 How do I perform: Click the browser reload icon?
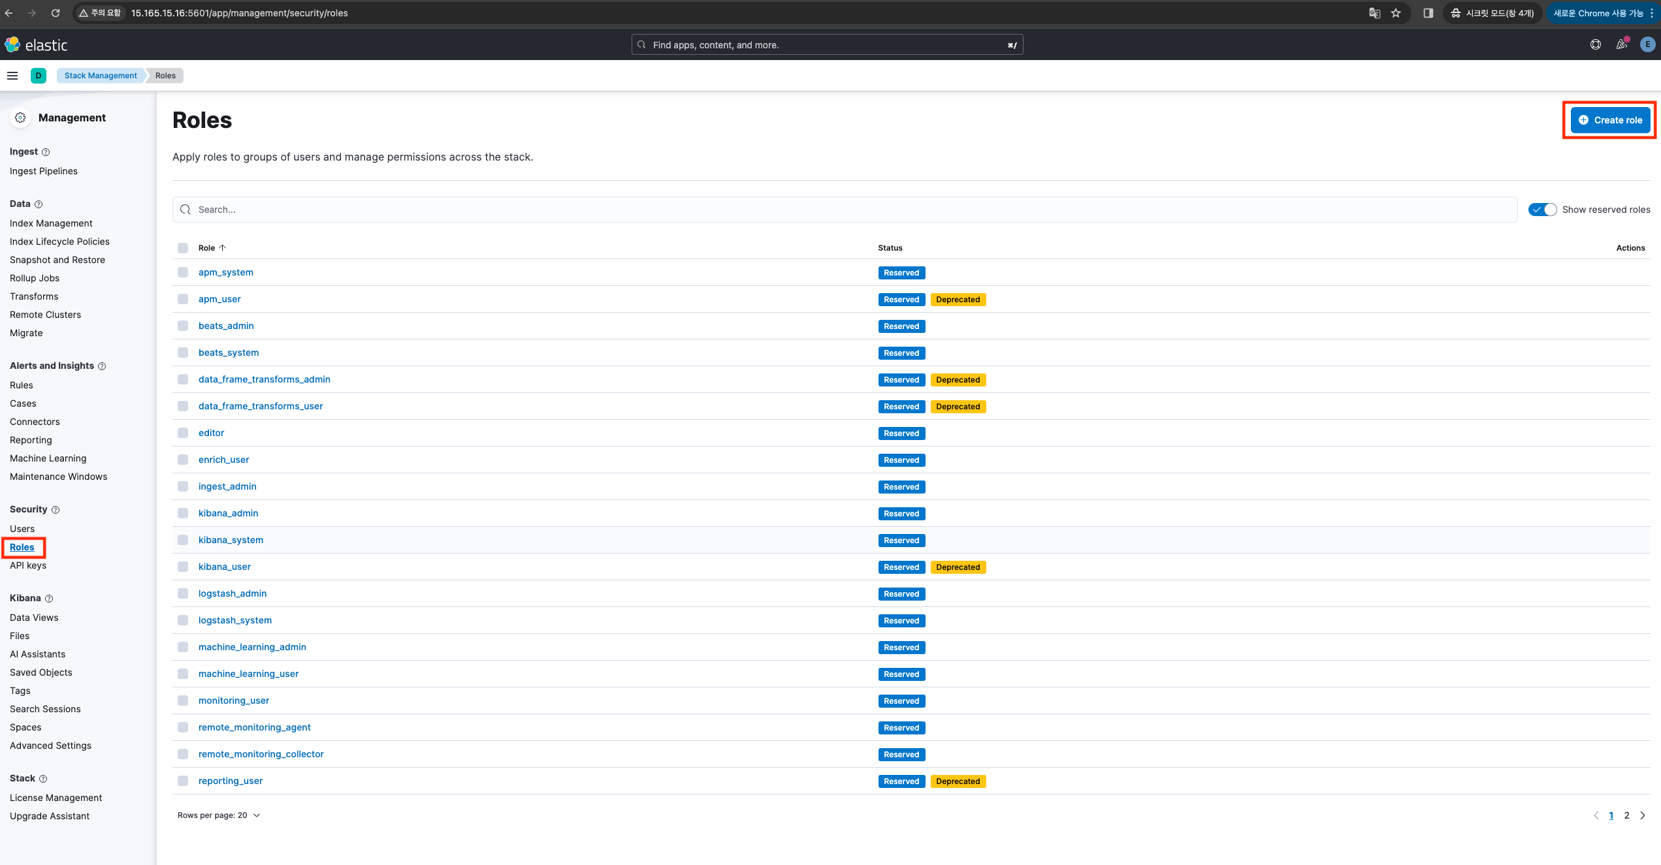pyautogui.click(x=56, y=13)
